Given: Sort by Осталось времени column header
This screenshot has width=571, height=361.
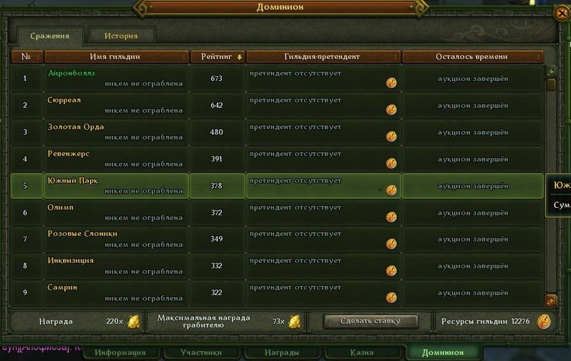Looking at the screenshot, I should pos(473,57).
